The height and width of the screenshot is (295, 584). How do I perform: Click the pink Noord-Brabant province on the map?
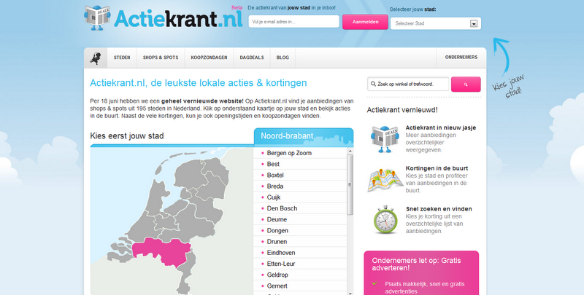(162, 251)
